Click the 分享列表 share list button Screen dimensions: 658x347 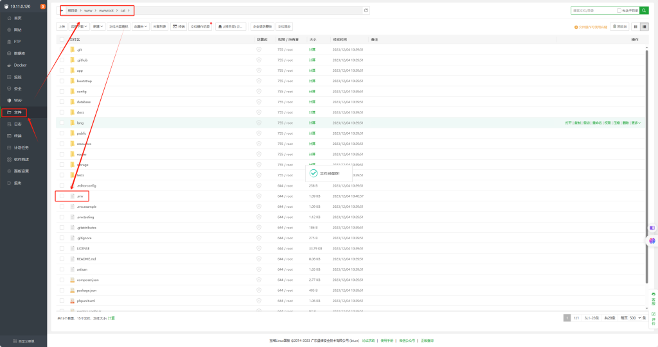[159, 26]
